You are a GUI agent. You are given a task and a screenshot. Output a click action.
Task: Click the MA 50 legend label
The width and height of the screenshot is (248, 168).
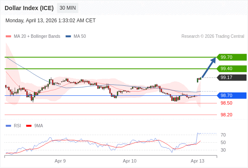(x=80, y=37)
